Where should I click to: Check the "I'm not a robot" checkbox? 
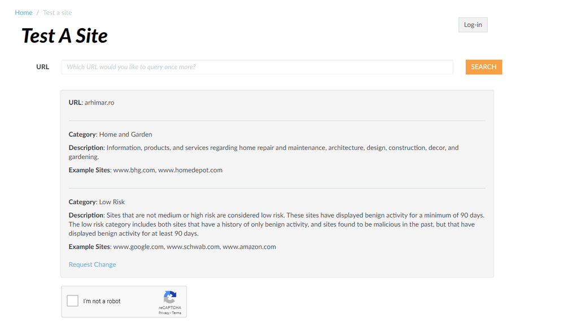point(73,301)
